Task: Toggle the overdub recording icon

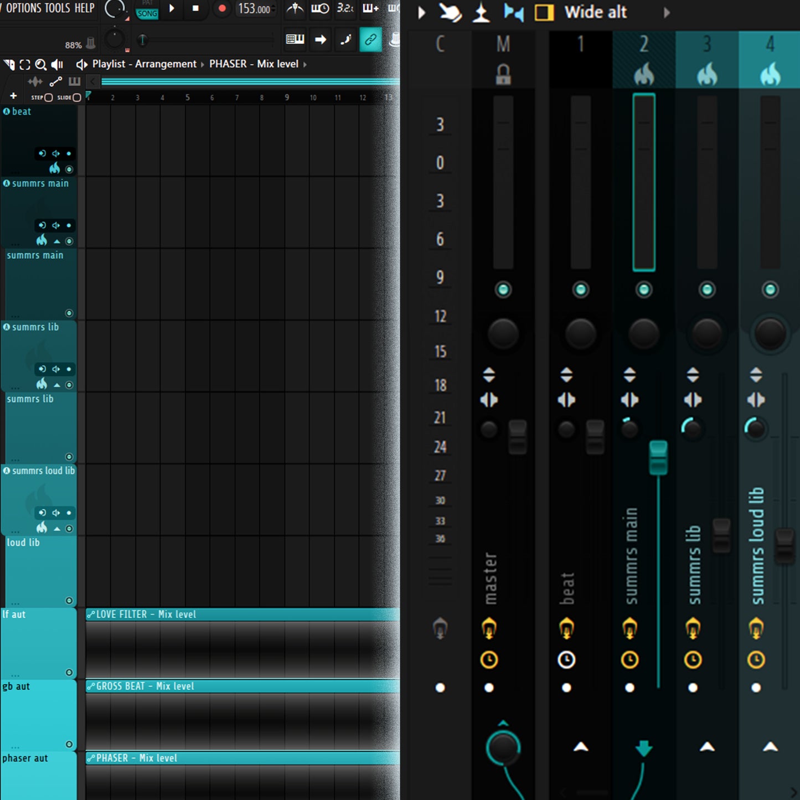Action: pos(370,8)
